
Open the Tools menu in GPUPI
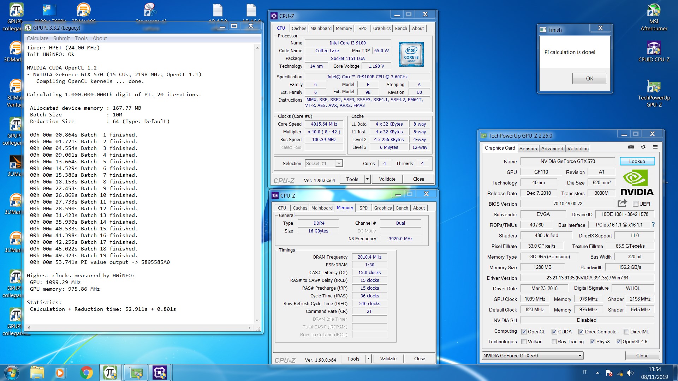tap(81, 38)
